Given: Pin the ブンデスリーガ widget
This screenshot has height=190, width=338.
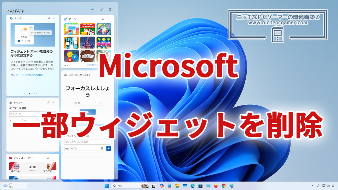Looking at the screenshot, I should pos(49,158).
